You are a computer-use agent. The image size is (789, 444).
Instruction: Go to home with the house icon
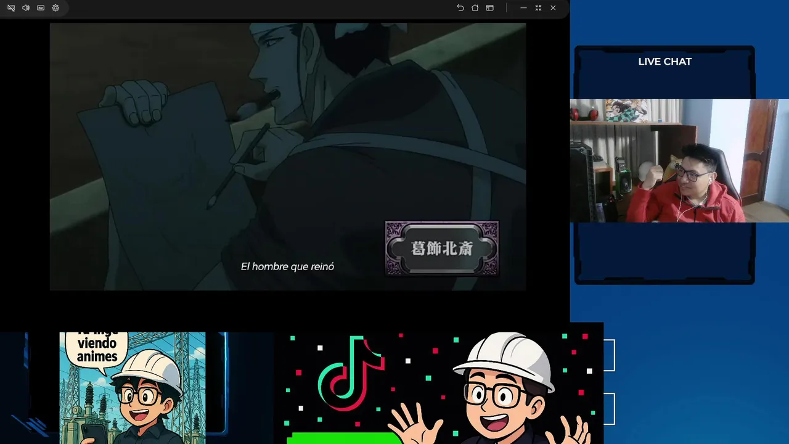475,8
